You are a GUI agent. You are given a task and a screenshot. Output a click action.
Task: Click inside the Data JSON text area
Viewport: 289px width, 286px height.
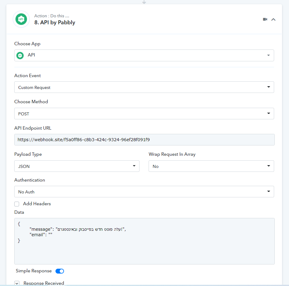point(144,241)
